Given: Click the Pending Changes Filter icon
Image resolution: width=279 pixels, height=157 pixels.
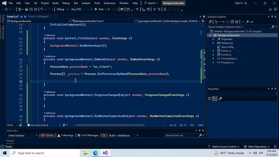Looking at the screenshot, I should tap(216, 22).
